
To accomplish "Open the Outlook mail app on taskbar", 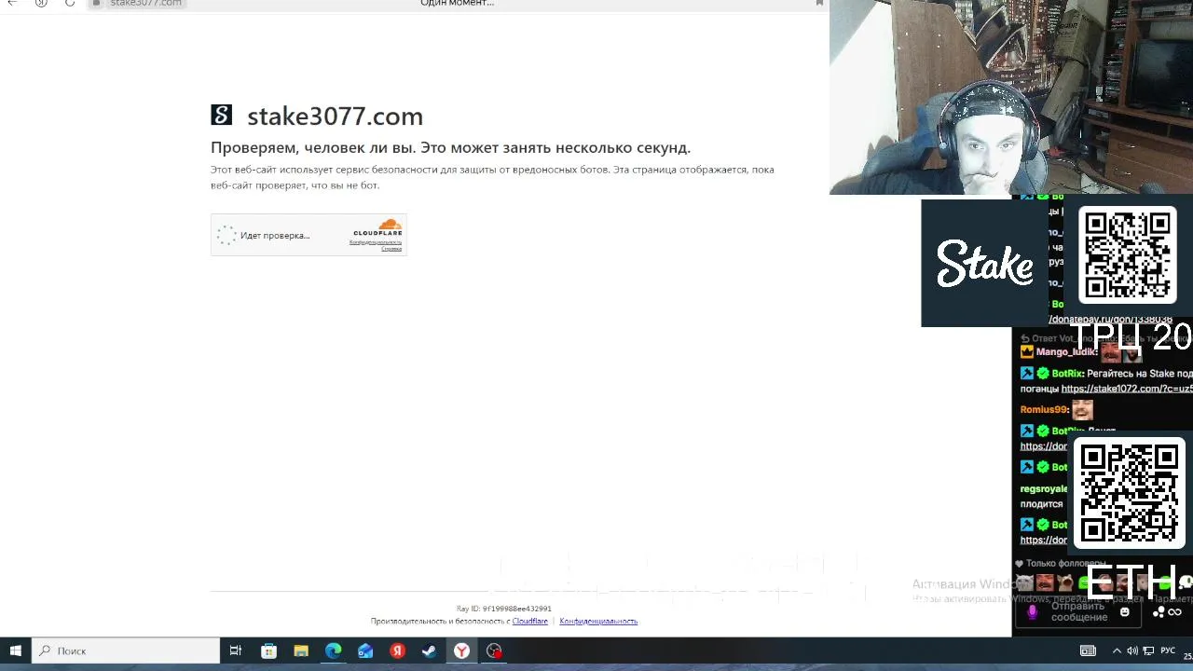I will [x=365, y=650].
